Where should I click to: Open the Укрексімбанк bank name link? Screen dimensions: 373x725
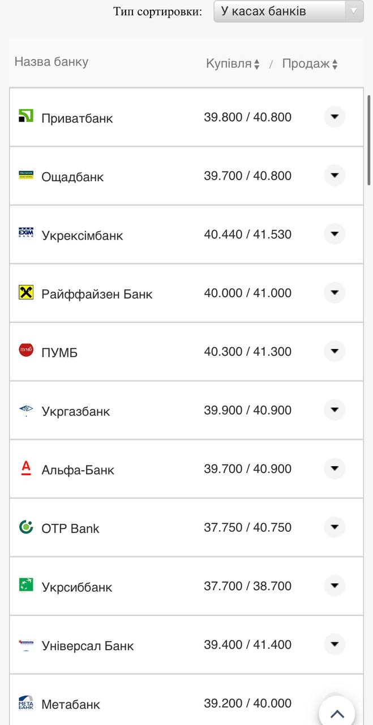click(x=82, y=236)
